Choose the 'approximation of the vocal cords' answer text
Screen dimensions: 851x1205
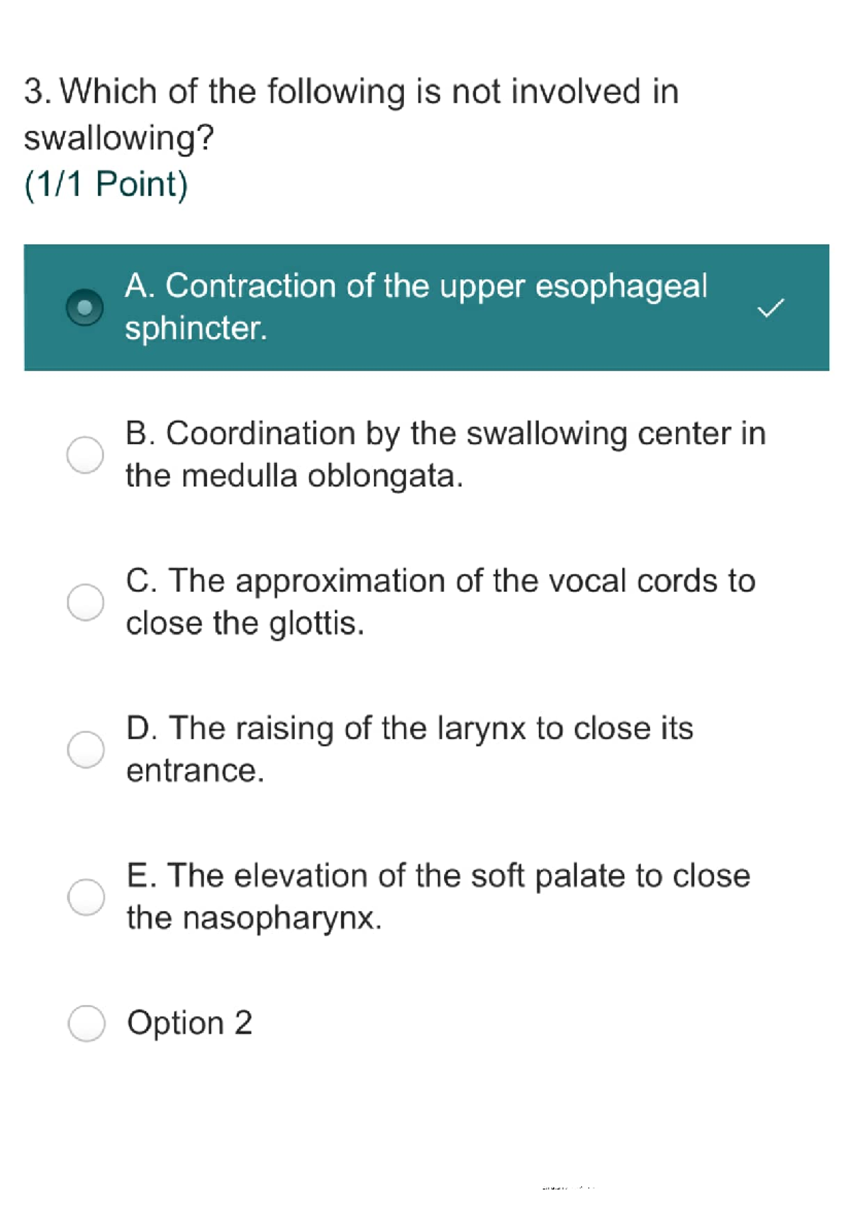(x=440, y=581)
